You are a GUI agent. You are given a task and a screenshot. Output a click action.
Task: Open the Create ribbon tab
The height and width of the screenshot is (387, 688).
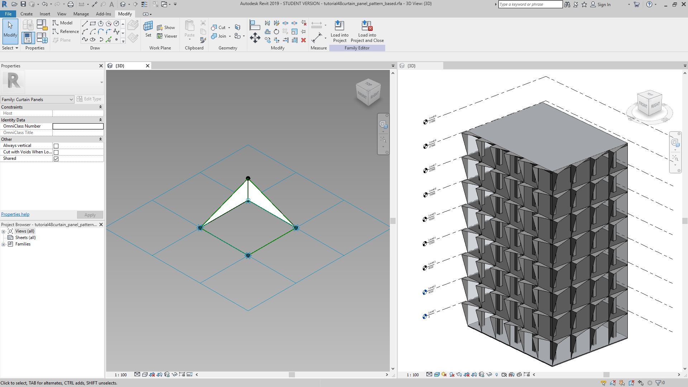click(x=27, y=14)
